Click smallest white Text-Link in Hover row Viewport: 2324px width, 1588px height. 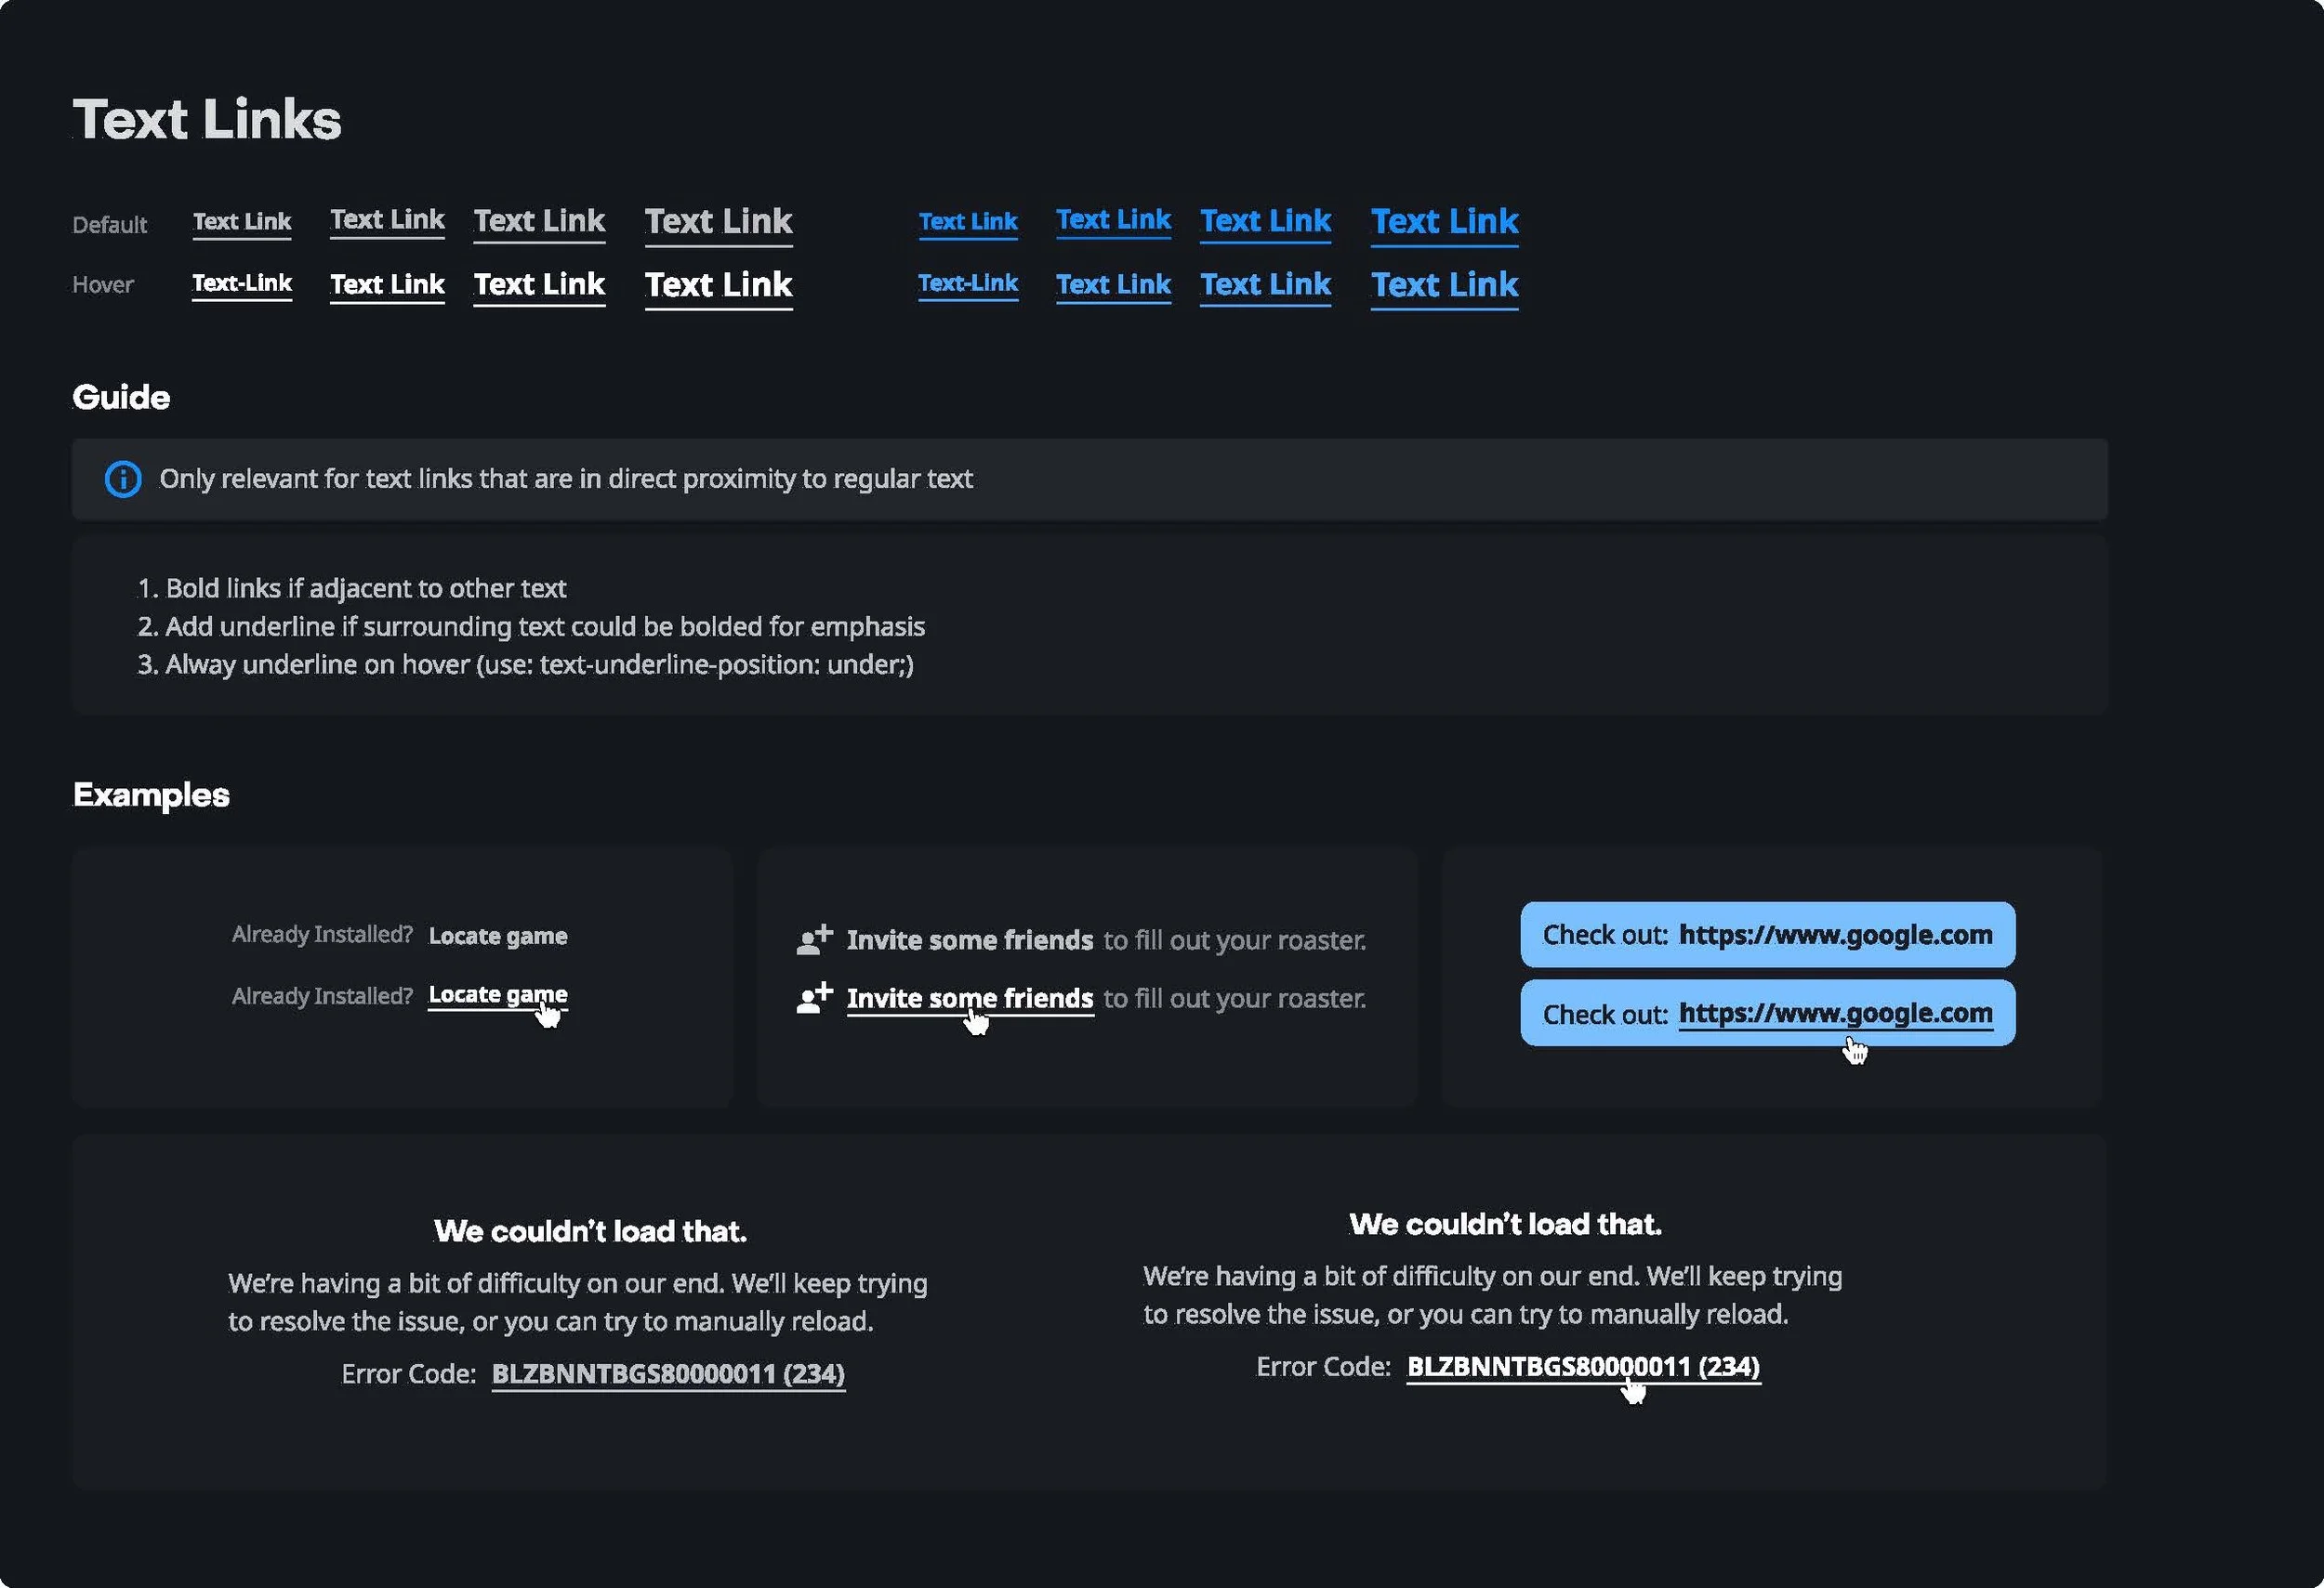(241, 283)
